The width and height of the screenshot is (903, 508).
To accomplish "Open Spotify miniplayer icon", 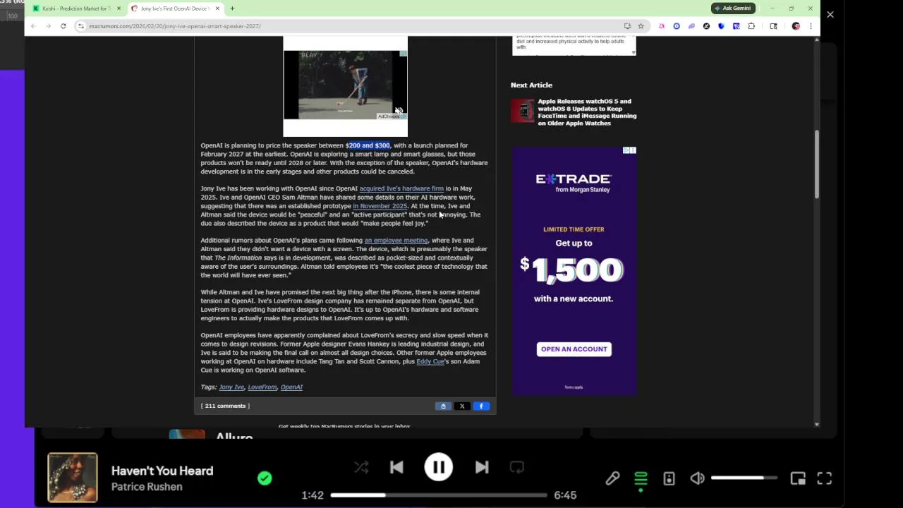I will pyautogui.click(x=798, y=478).
